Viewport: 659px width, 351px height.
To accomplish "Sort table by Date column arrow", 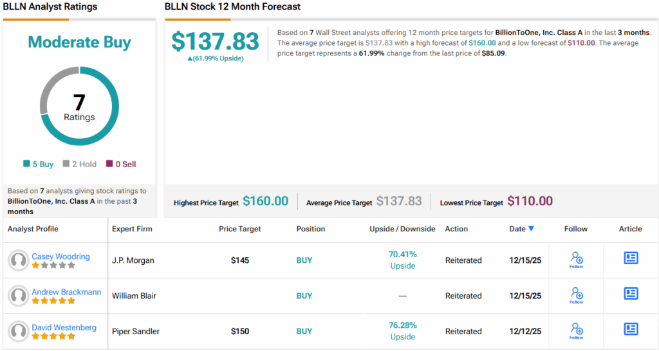I will 531,229.
